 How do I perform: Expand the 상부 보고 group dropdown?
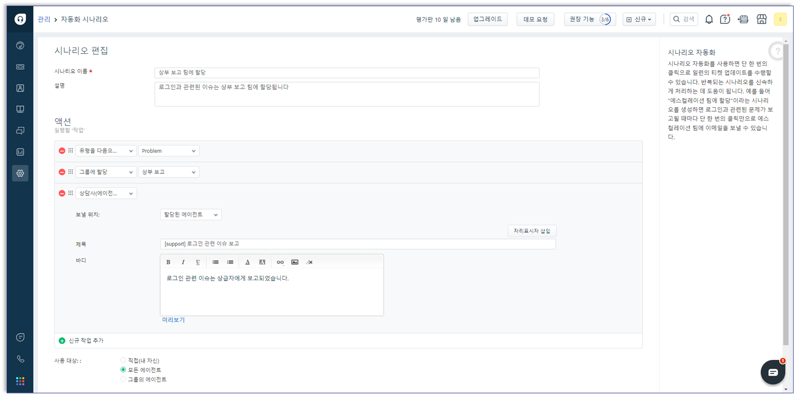tap(169, 172)
